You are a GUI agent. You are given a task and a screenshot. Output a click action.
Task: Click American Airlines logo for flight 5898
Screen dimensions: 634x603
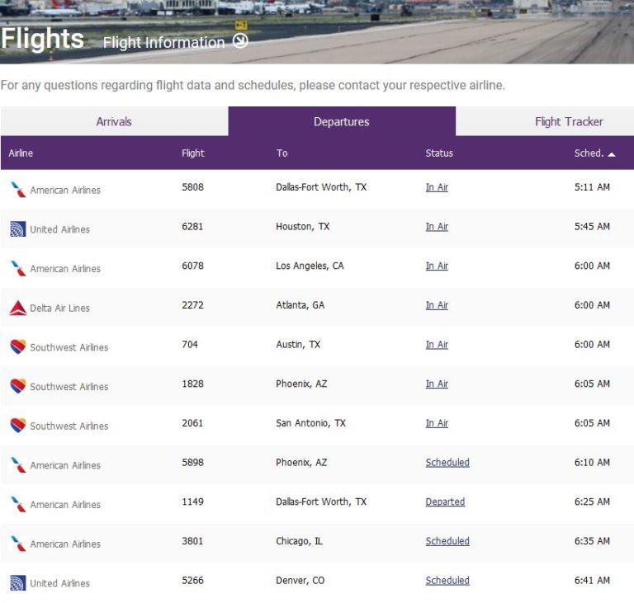tap(18, 464)
